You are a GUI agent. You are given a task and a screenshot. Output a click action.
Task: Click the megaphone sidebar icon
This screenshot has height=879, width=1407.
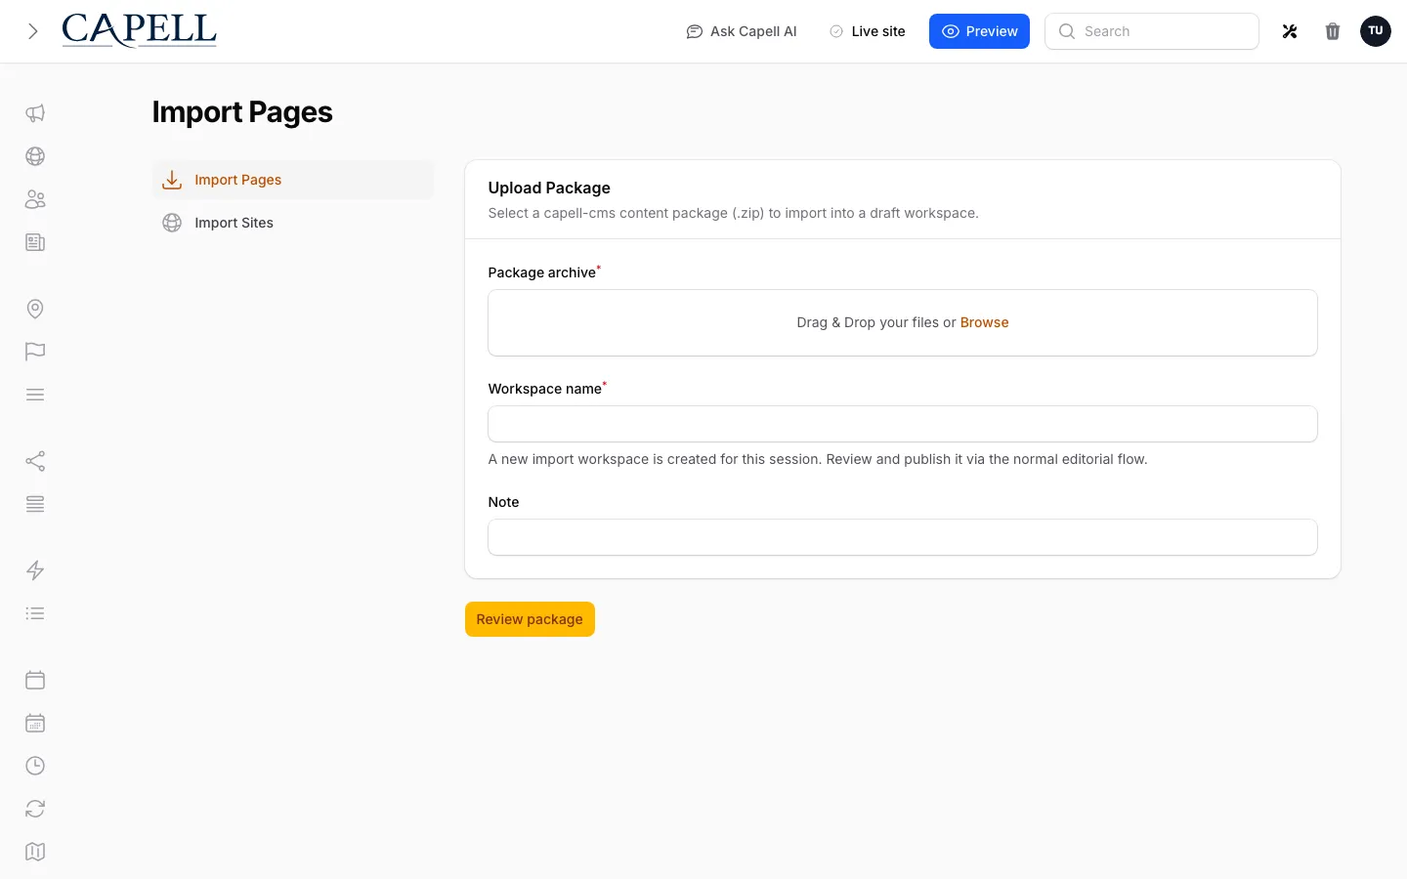(35, 113)
